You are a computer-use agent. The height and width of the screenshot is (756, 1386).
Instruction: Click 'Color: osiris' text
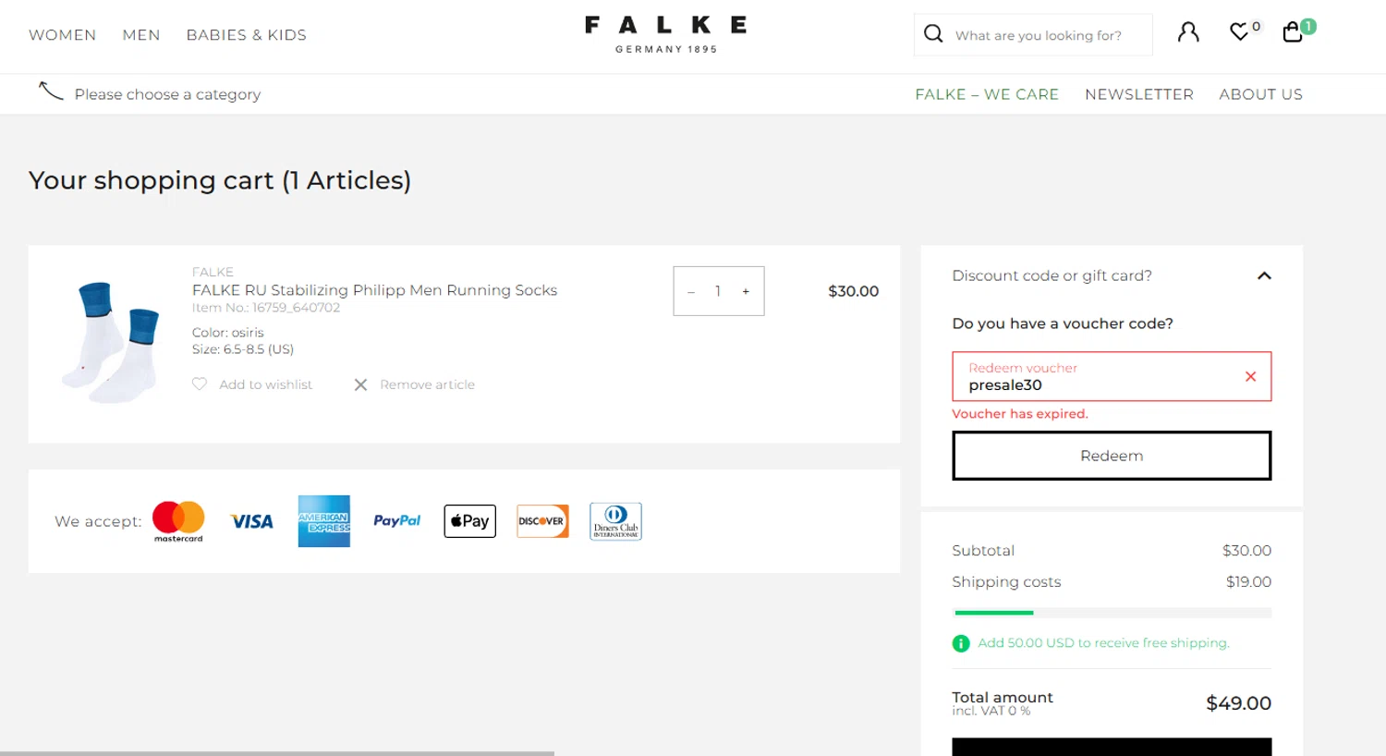pos(228,333)
